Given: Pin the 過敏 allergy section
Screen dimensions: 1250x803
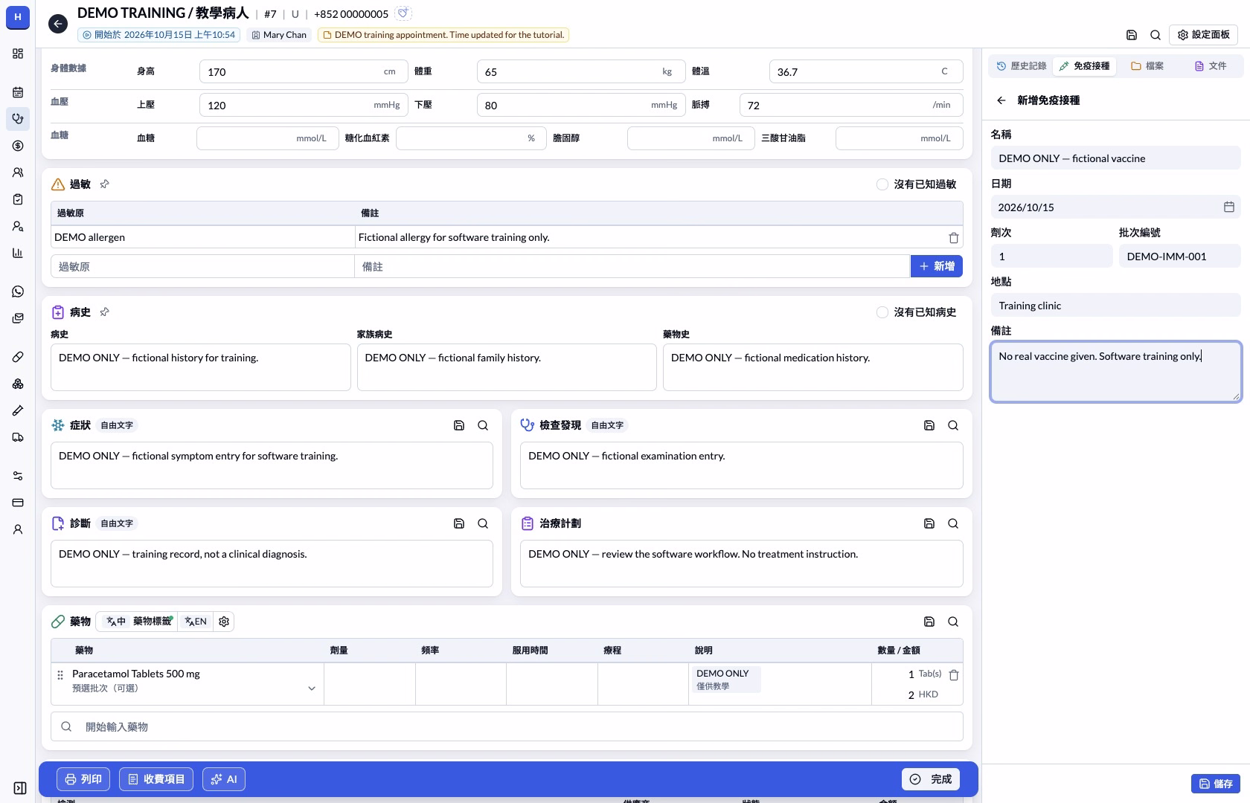Looking at the screenshot, I should click(105, 184).
